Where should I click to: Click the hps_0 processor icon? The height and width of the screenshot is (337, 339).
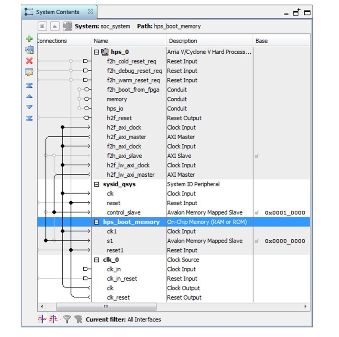click(x=105, y=52)
